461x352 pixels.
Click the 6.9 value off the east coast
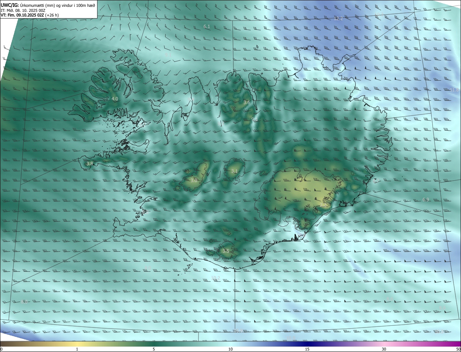426,199
